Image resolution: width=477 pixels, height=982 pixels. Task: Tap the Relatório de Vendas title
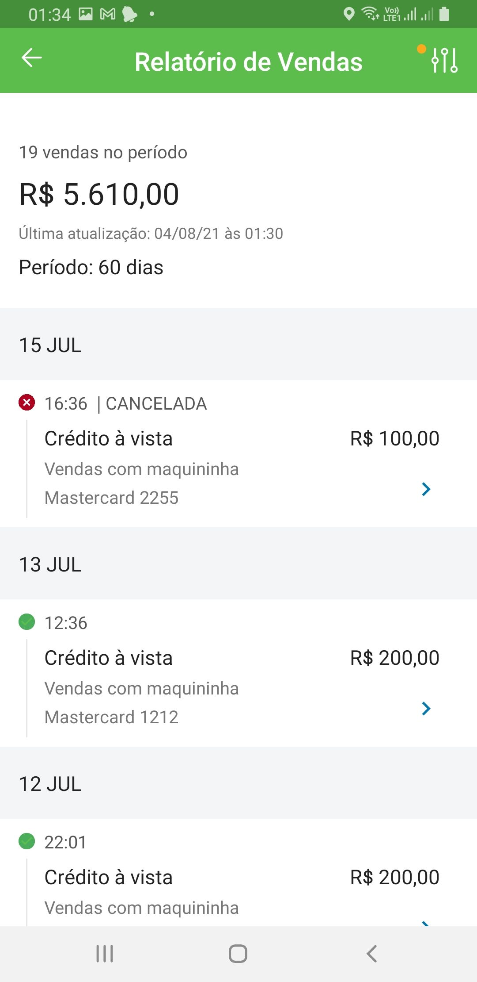coord(248,61)
